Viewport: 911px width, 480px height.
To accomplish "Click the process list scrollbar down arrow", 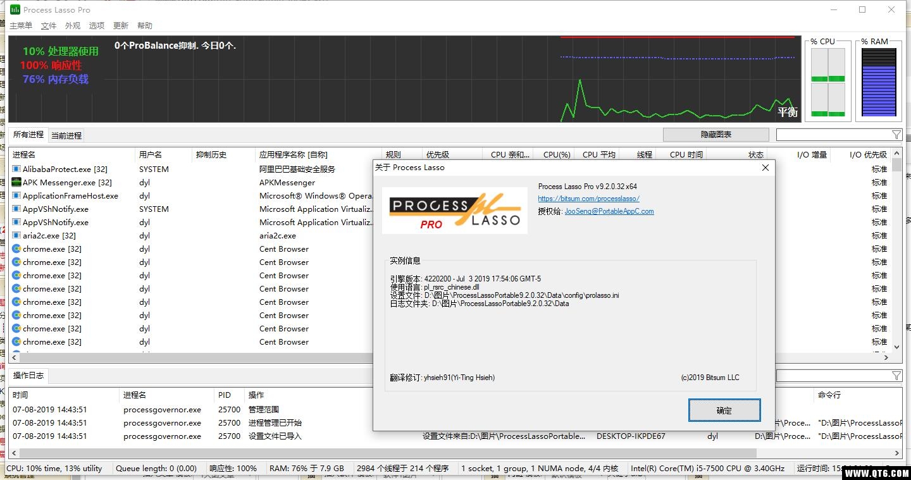I will tap(896, 347).
